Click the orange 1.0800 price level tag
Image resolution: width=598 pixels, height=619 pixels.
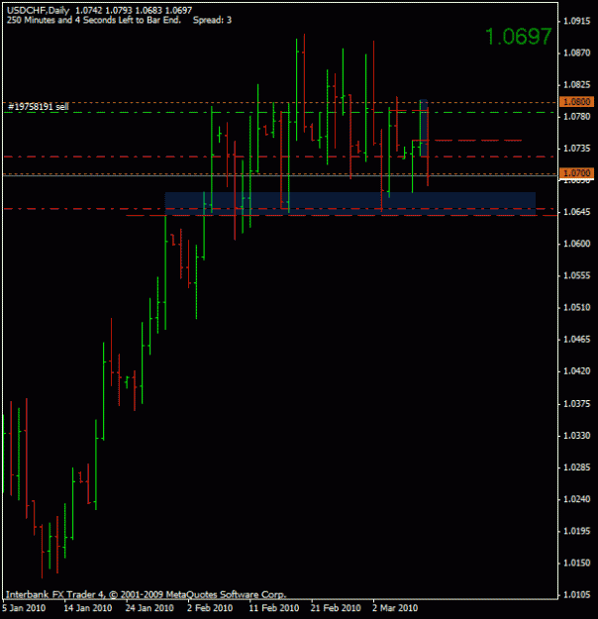[x=576, y=102]
